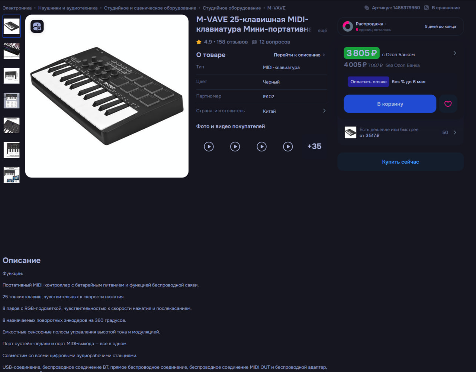View +35 more customer photos and videos
The width and height of the screenshot is (476, 372).
pyautogui.click(x=314, y=147)
